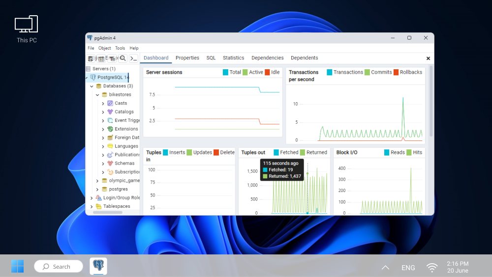Click the Casts node icon
Viewport: 492px width, 277px height.
coord(110,103)
